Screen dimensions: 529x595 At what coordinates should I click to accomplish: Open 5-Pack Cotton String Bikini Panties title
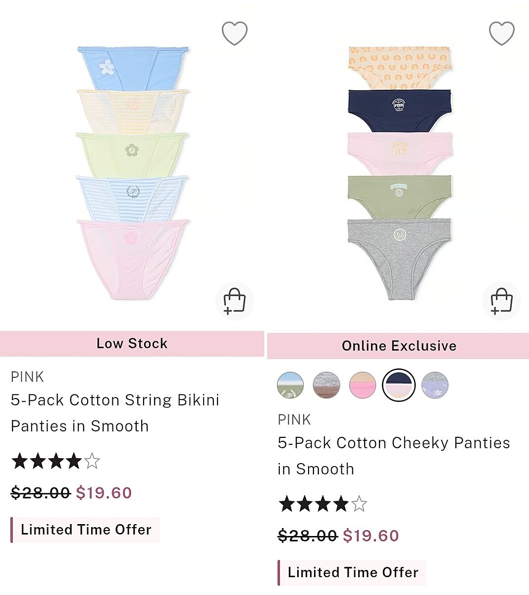coord(115,413)
